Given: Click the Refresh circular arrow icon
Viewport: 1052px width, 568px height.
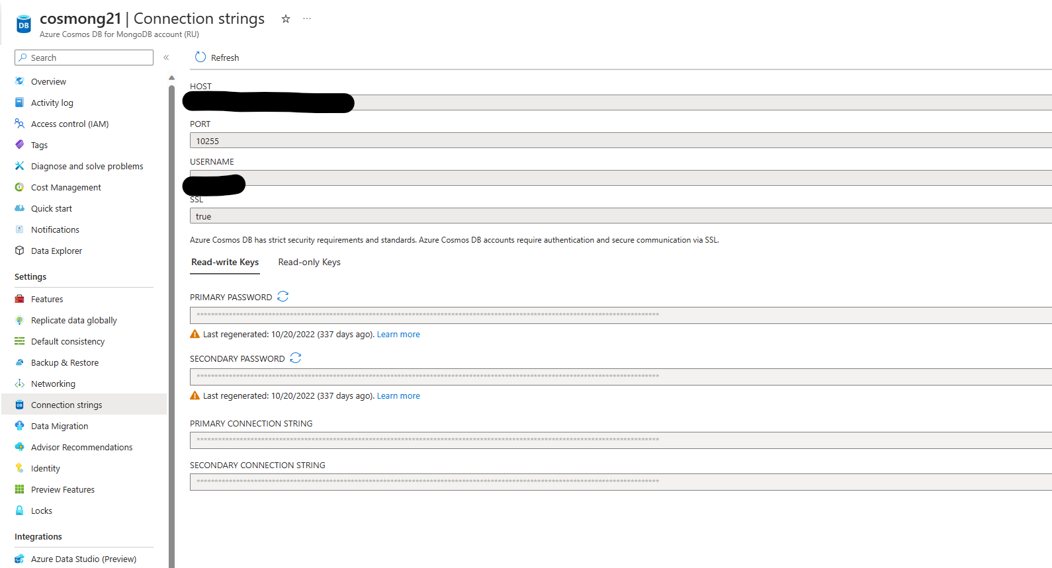Looking at the screenshot, I should tap(200, 58).
